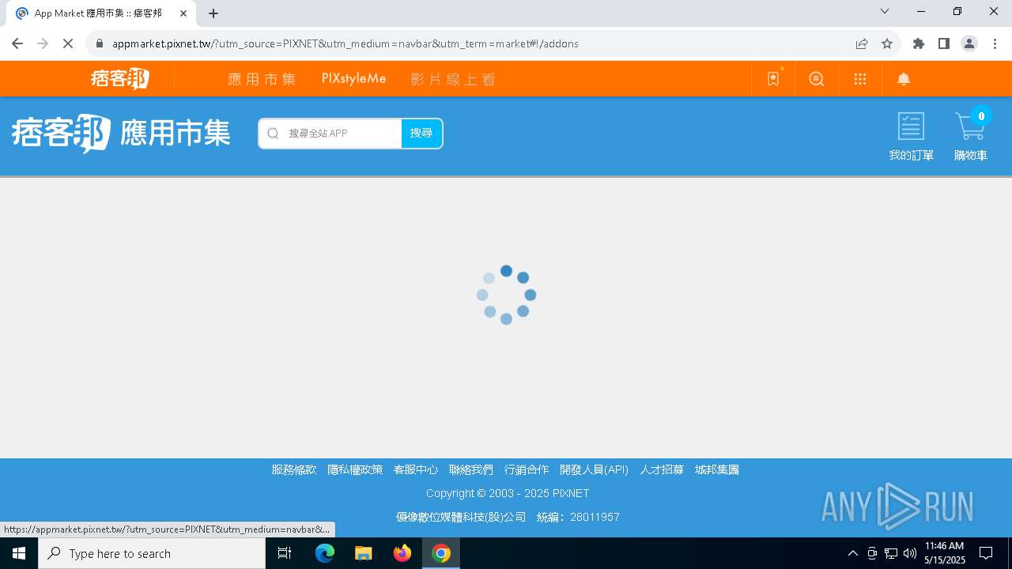Open the 城邦集團 footer link
The width and height of the screenshot is (1012, 569).
(x=717, y=469)
